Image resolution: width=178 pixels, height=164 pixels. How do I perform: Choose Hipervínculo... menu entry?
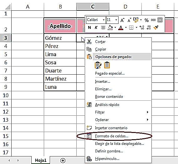[x=118, y=159]
